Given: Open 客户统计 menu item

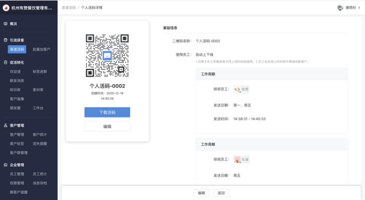Looking at the screenshot, I should tap(39, 134).
